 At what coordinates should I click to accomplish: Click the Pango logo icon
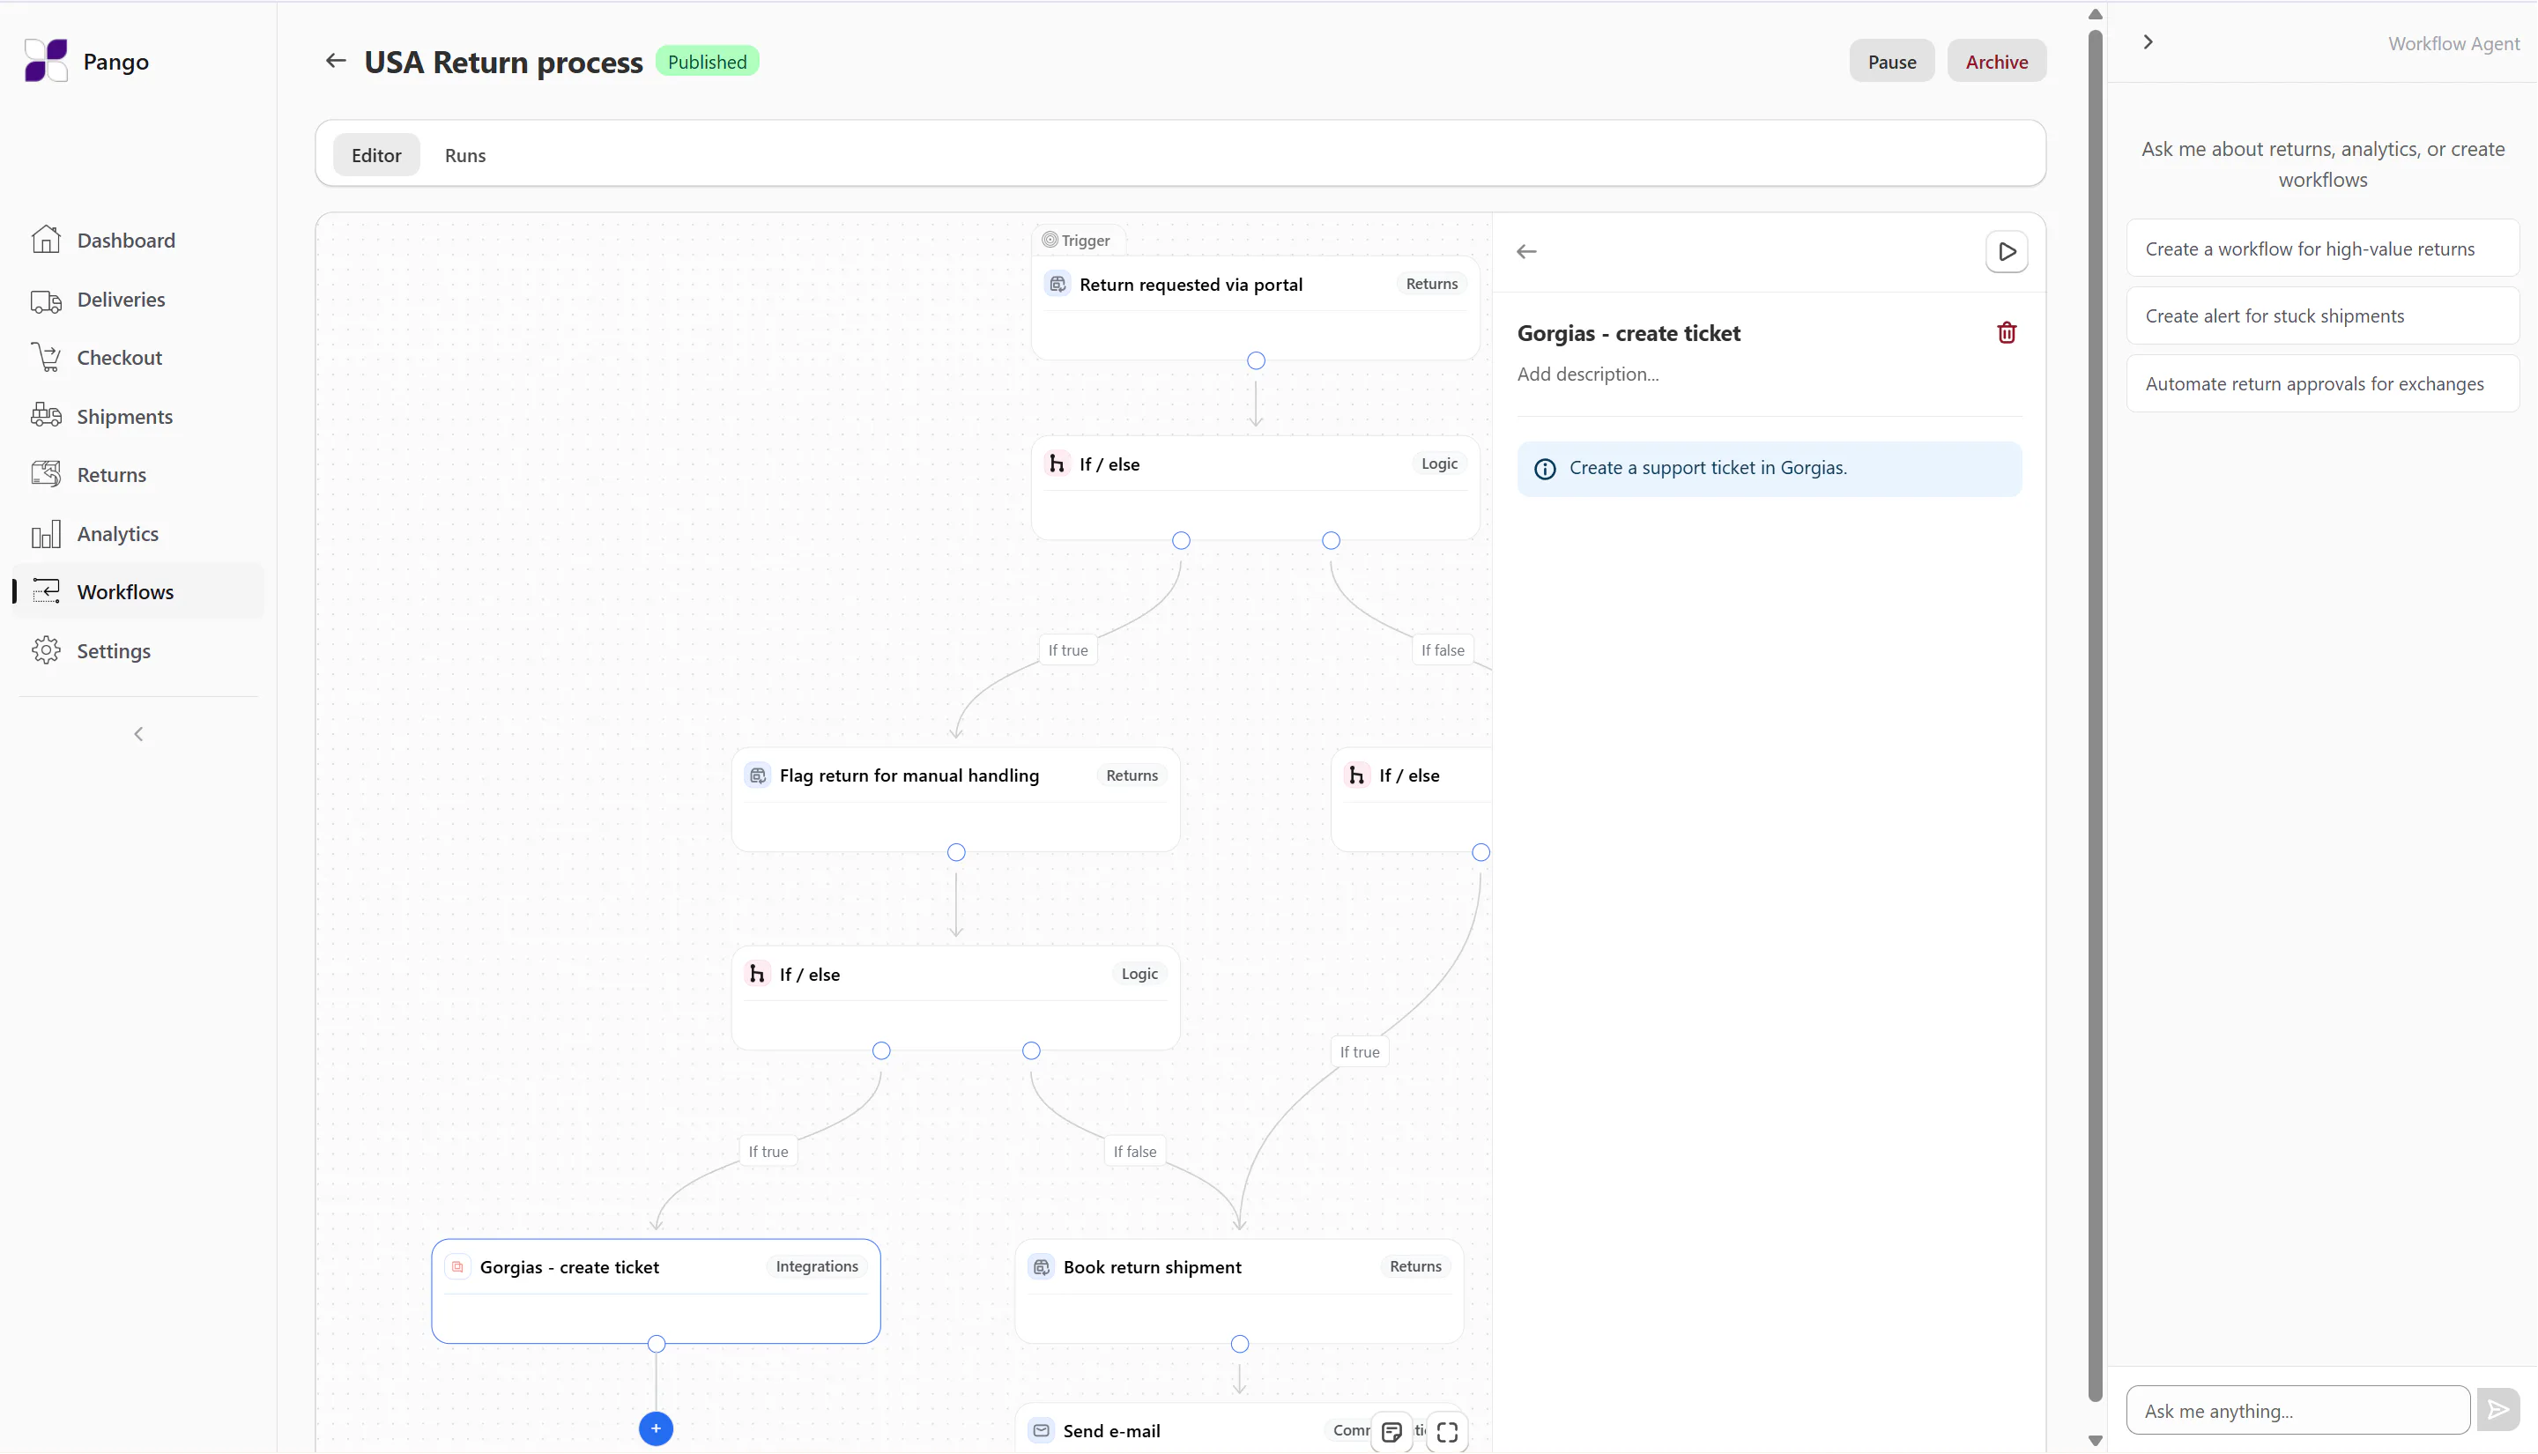click(x=46, y=61)
